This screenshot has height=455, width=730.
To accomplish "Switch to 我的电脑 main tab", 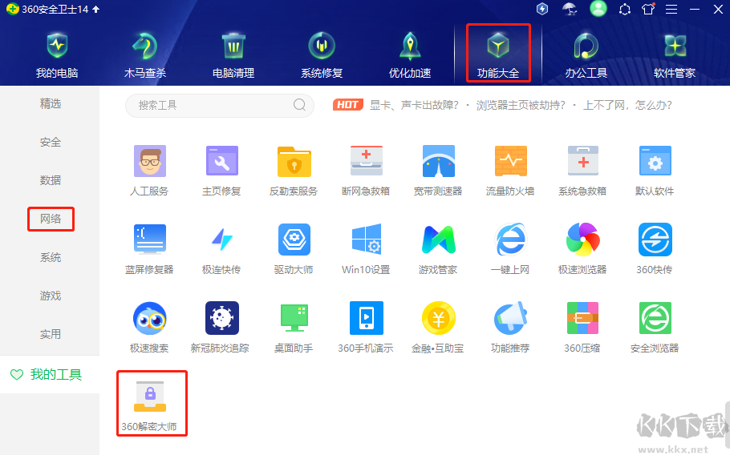I will [x=57, y=56].
